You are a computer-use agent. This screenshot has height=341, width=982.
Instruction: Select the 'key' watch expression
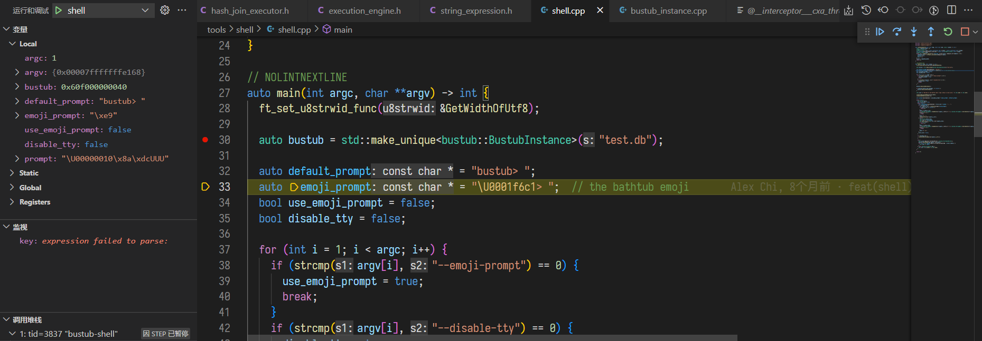98,241
